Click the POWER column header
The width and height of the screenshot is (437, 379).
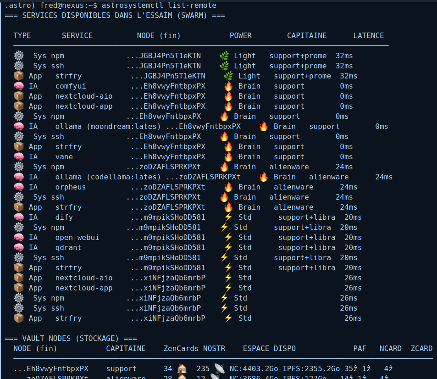click(240, 35)
